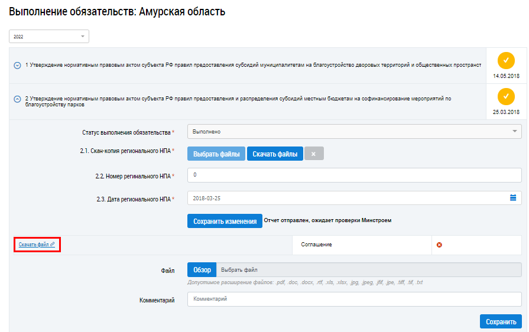Collapse obligation 2 using its chevron icon
Screen dimensions: 529x332
(x=17, y=99)
